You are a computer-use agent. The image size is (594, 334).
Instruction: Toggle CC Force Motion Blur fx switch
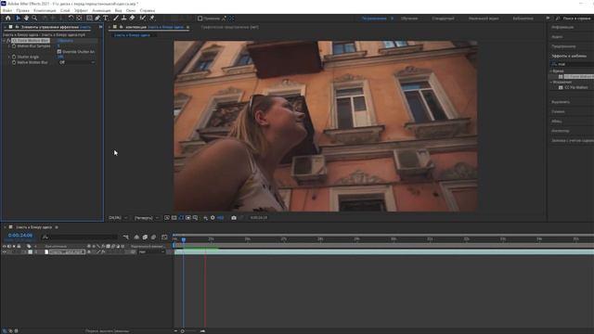[x=8, y=41]
